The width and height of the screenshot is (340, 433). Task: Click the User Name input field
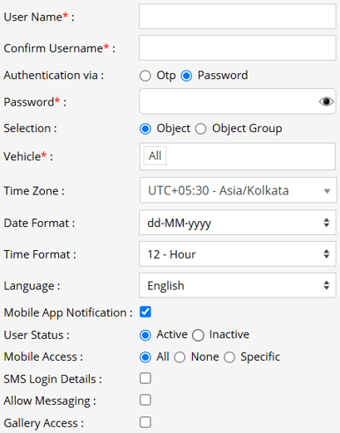[x=238, y=17]
